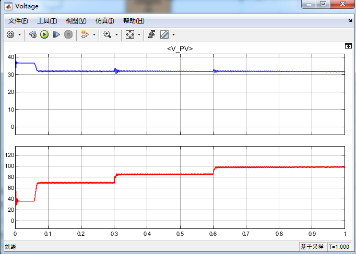The width and height of the screenshot is (356, 254).
Task: Select the zoom magnifier tool
Action: [x=107, y=34]
